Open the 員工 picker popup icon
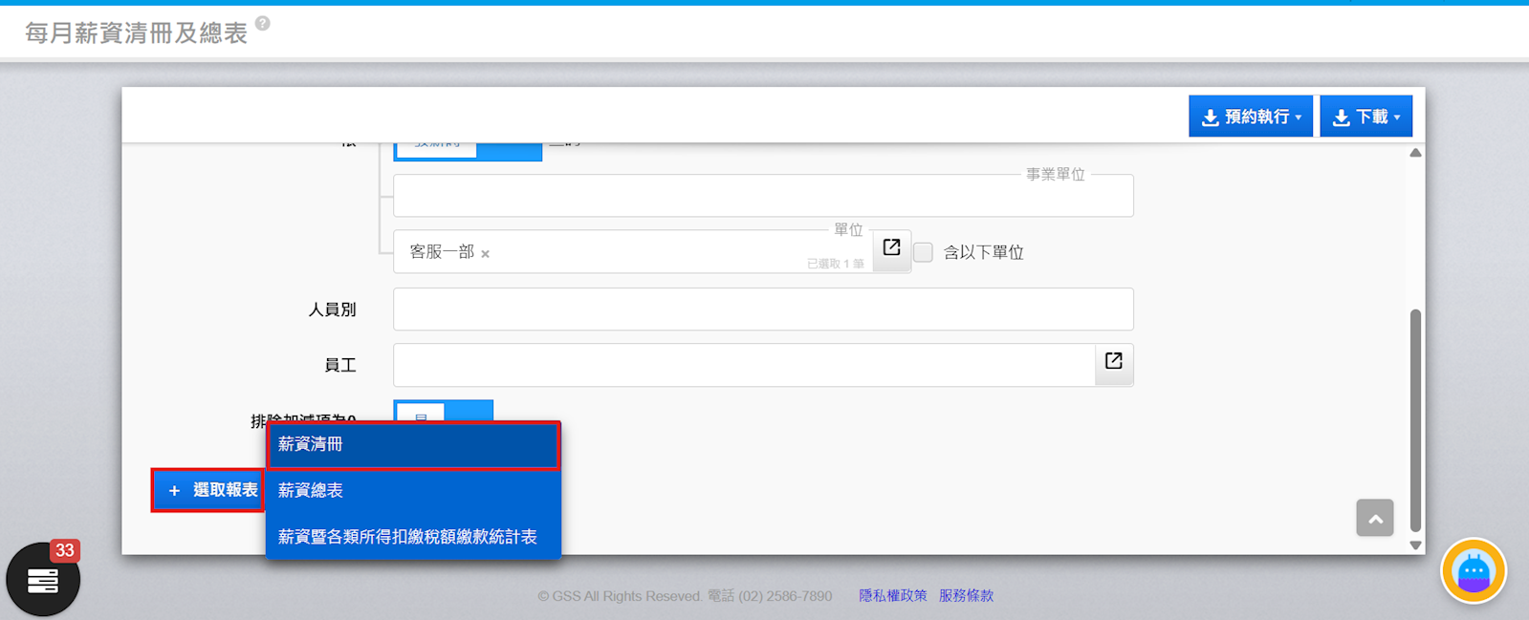 pos(1113,362)
